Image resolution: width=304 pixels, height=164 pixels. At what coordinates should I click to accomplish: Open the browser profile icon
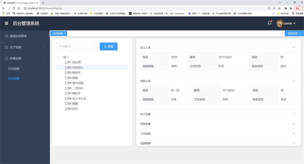pyautogui.click(x=291, y=8)
